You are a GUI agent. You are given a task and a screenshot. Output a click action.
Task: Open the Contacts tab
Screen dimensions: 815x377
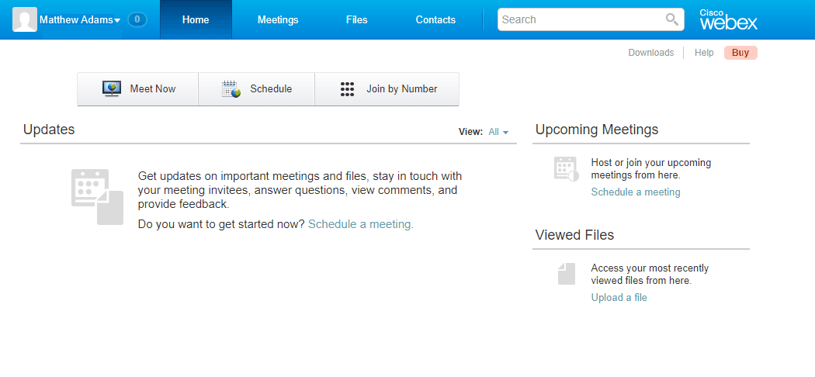pyautogui.click(x=435, y=19)
